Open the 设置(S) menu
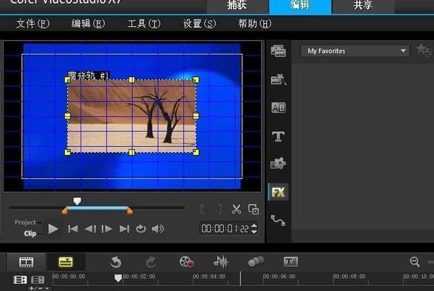The height and width of the screenshot is (291, 434). 199,24
